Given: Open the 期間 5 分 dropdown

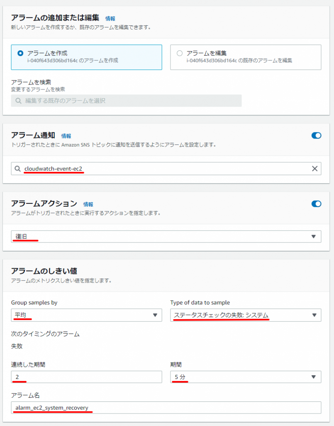Looking at the screenshot, I should (246, 377).
